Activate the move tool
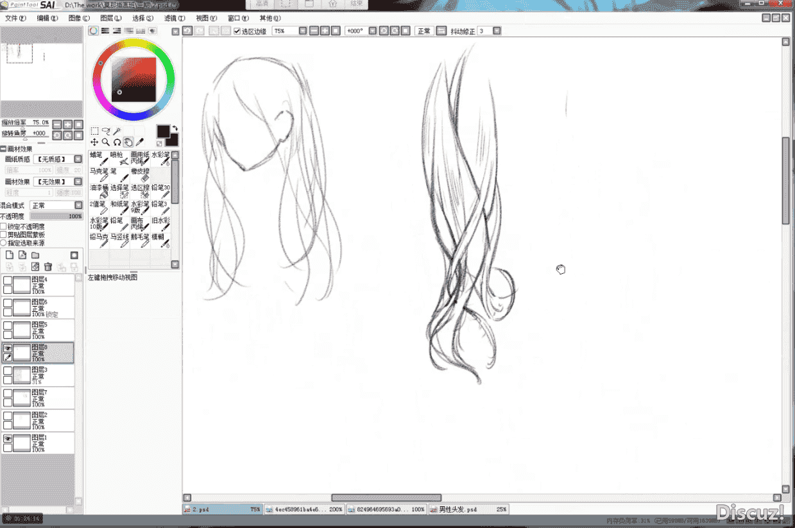The height and width of the screenshot is (528, 795). (x=94, y=142)
